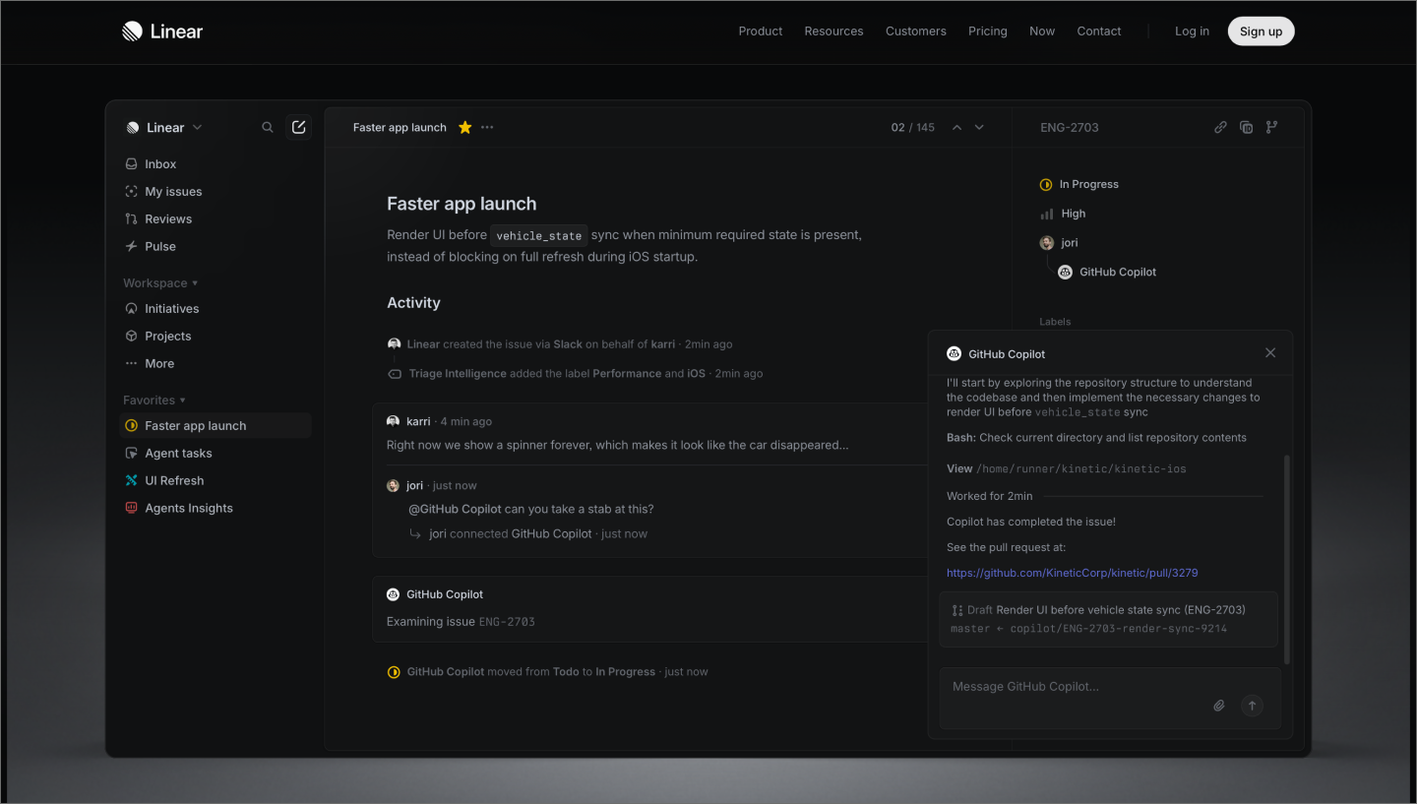
Task: Open the three-dot options menu beside the star
Action: pos(487,127)
